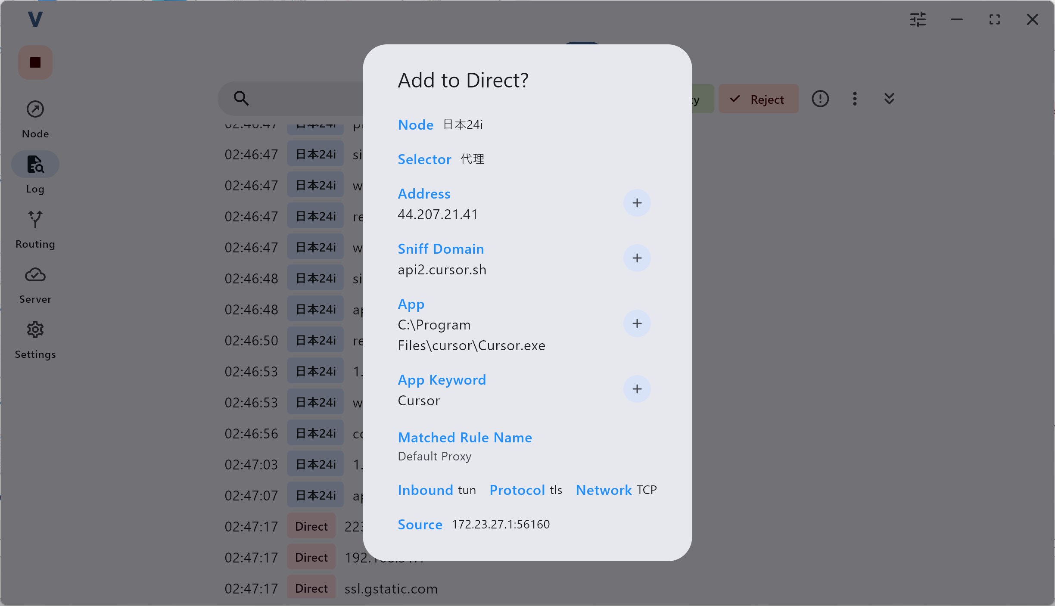Add Sniff Domain api2.cursor.sh with plus button
Screen dimensions: 1055x606
[x=637, y=258]
